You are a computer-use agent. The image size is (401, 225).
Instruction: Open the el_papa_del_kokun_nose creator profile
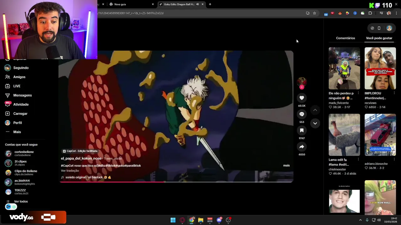(x=81, y=158)
